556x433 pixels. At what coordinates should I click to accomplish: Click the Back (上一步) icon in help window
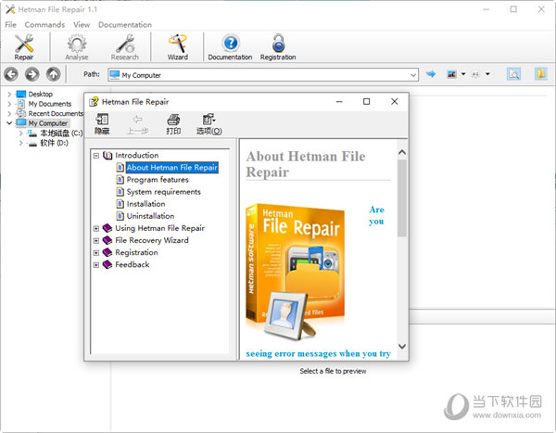coord(137,124)
